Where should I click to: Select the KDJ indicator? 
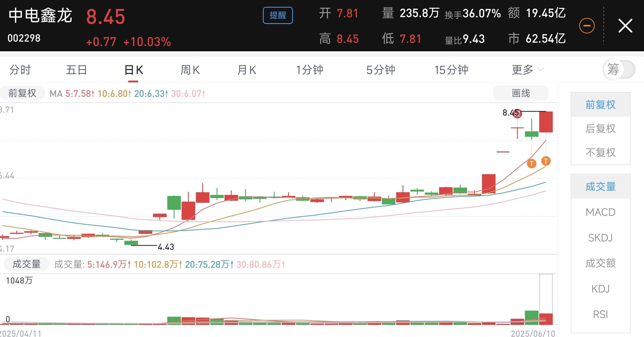coord(601,289)
